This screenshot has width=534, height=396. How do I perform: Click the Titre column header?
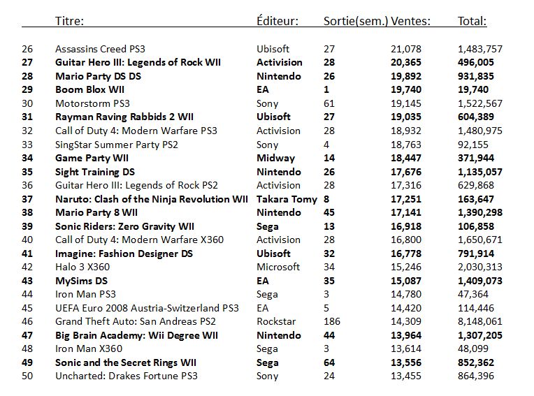tap(69, 21)
